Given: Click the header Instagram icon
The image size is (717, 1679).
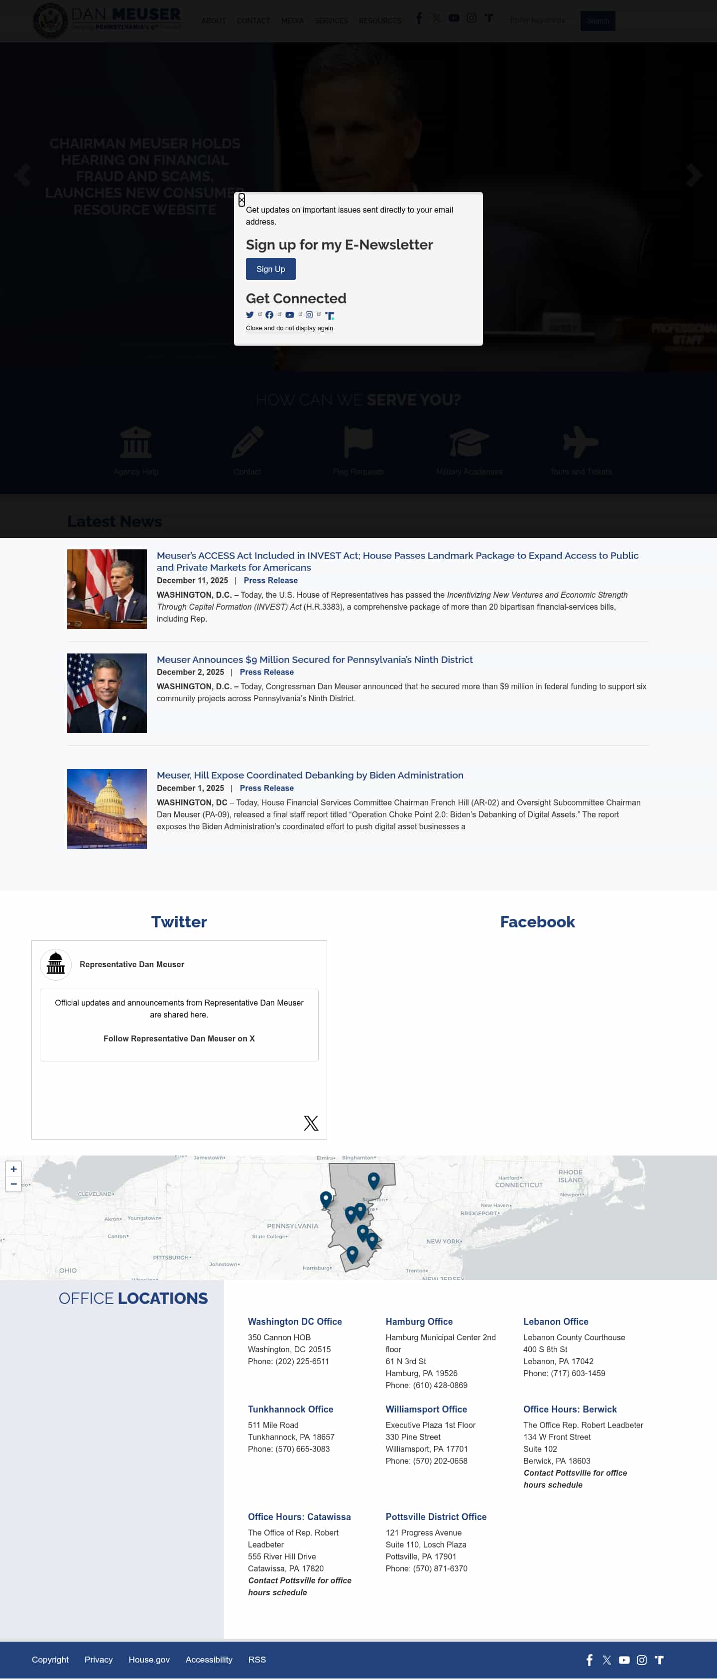Looking at the screenshot, I should coord(471,18).
